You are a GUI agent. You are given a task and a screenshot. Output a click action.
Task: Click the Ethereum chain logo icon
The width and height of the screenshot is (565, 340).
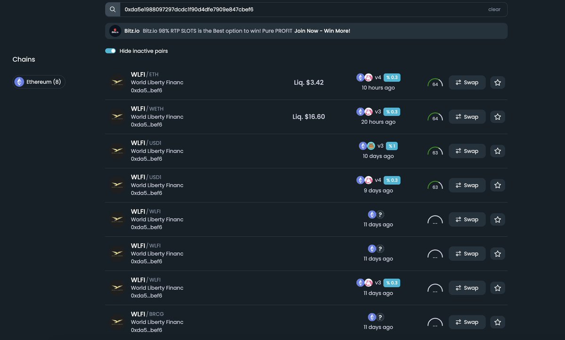pos(19,82)
